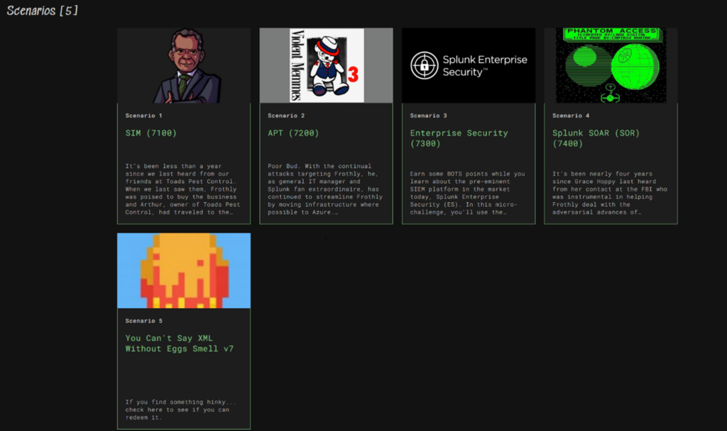Click the green Phantom Access image
This screenshot has width=727, height=431.
click(x=611, y=65)
